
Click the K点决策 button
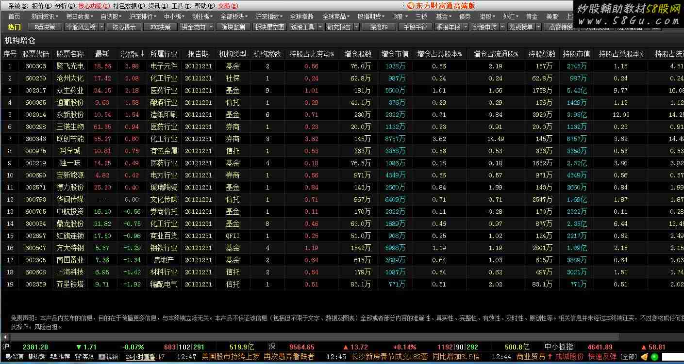[45, 27]
